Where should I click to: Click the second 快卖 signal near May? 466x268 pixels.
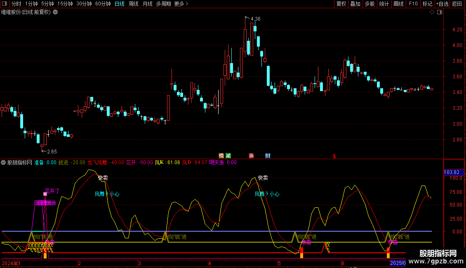point(263,178)
